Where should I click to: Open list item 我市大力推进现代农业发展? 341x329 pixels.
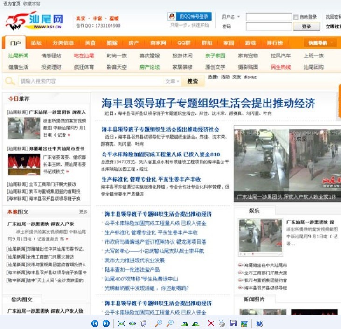point(135,260)
